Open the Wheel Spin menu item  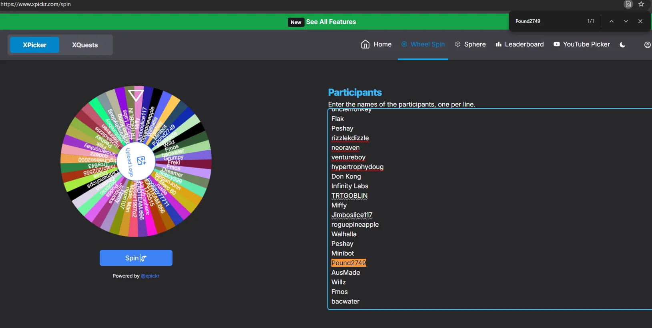423,44
